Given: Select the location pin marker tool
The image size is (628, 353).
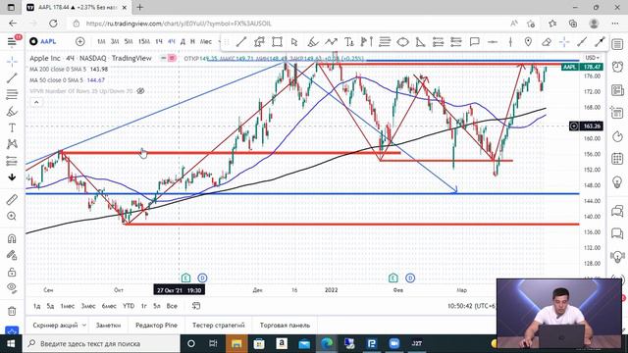Looking at the screenshot, I should point(528,41).
